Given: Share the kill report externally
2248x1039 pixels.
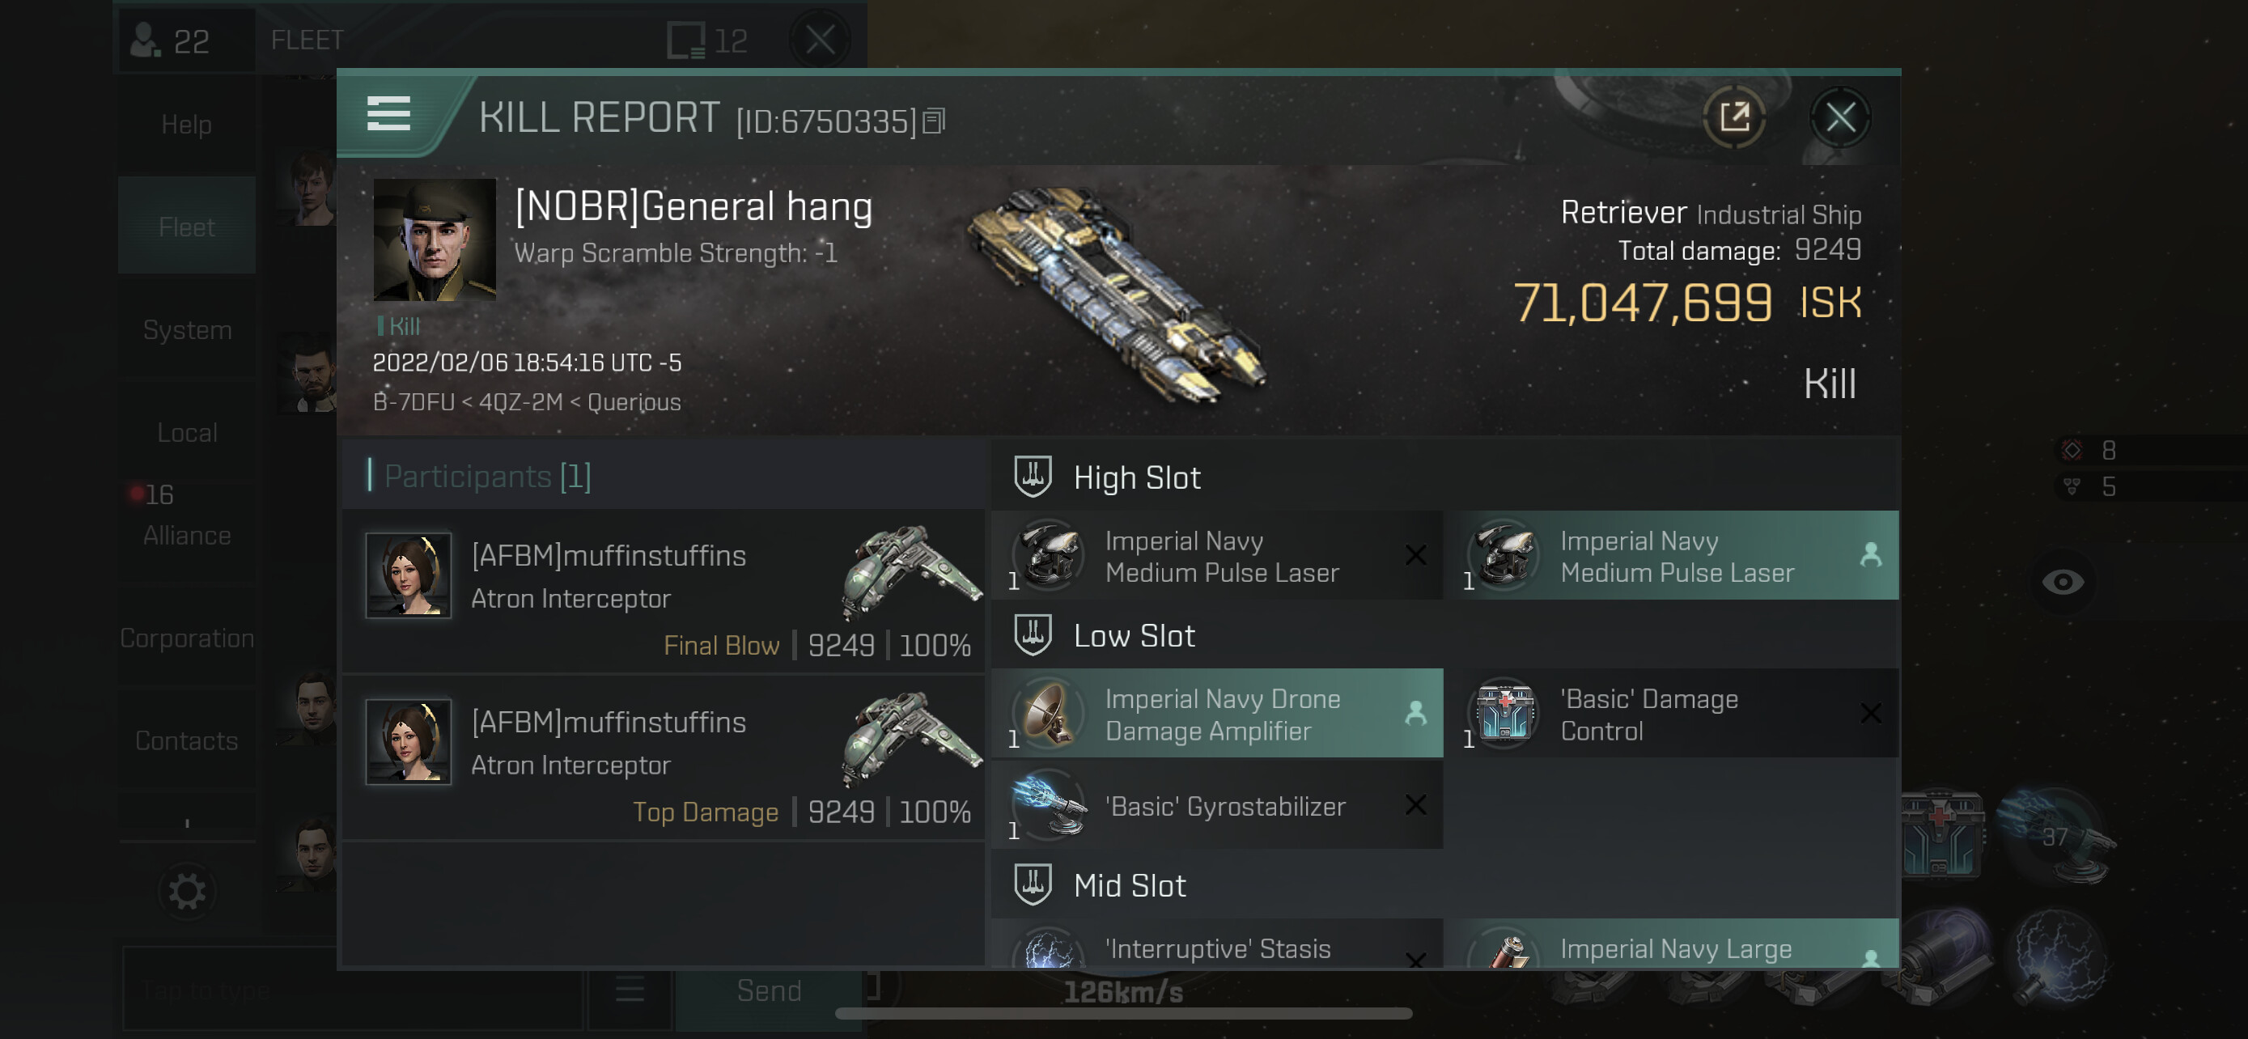Looking at the screenshot, I should 1734,117.
